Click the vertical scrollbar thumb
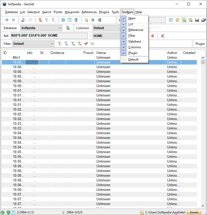Screen dimensions: 207x215 pyautogui.click(x=203, y=62)
